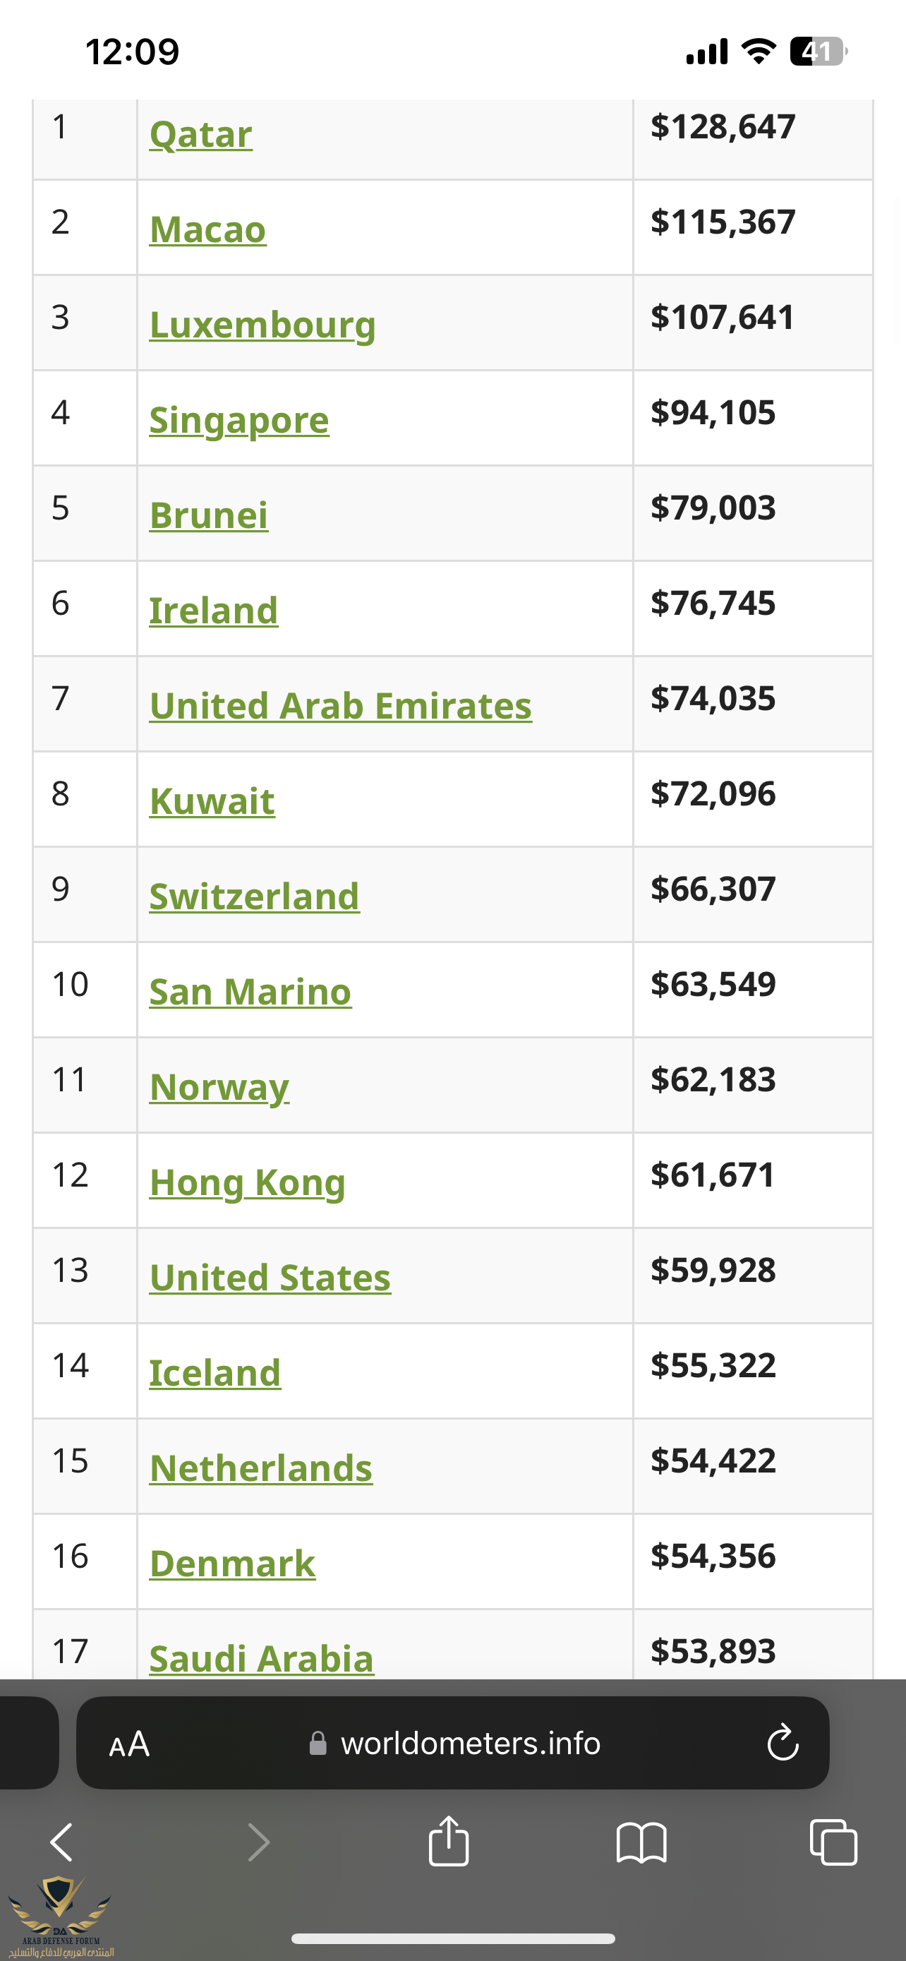This screenshot has width=906, height=1961.
Task: Click the Switzerland link
Action: click(254, 896)
